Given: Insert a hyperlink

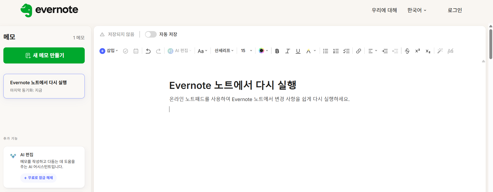Looking at the screenshot, I should coord(359,51).
